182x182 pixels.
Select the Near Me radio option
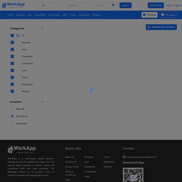pyautogui.click(x=12, y=109)
